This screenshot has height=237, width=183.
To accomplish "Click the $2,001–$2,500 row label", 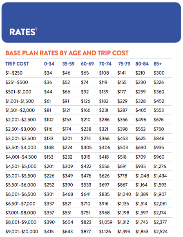I will tap(21, 120).
